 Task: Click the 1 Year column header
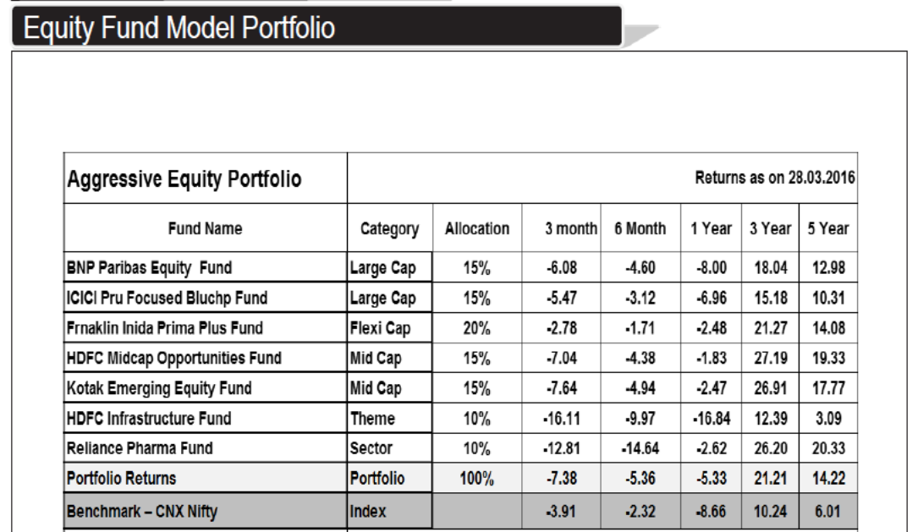click(x=712, y=228)
